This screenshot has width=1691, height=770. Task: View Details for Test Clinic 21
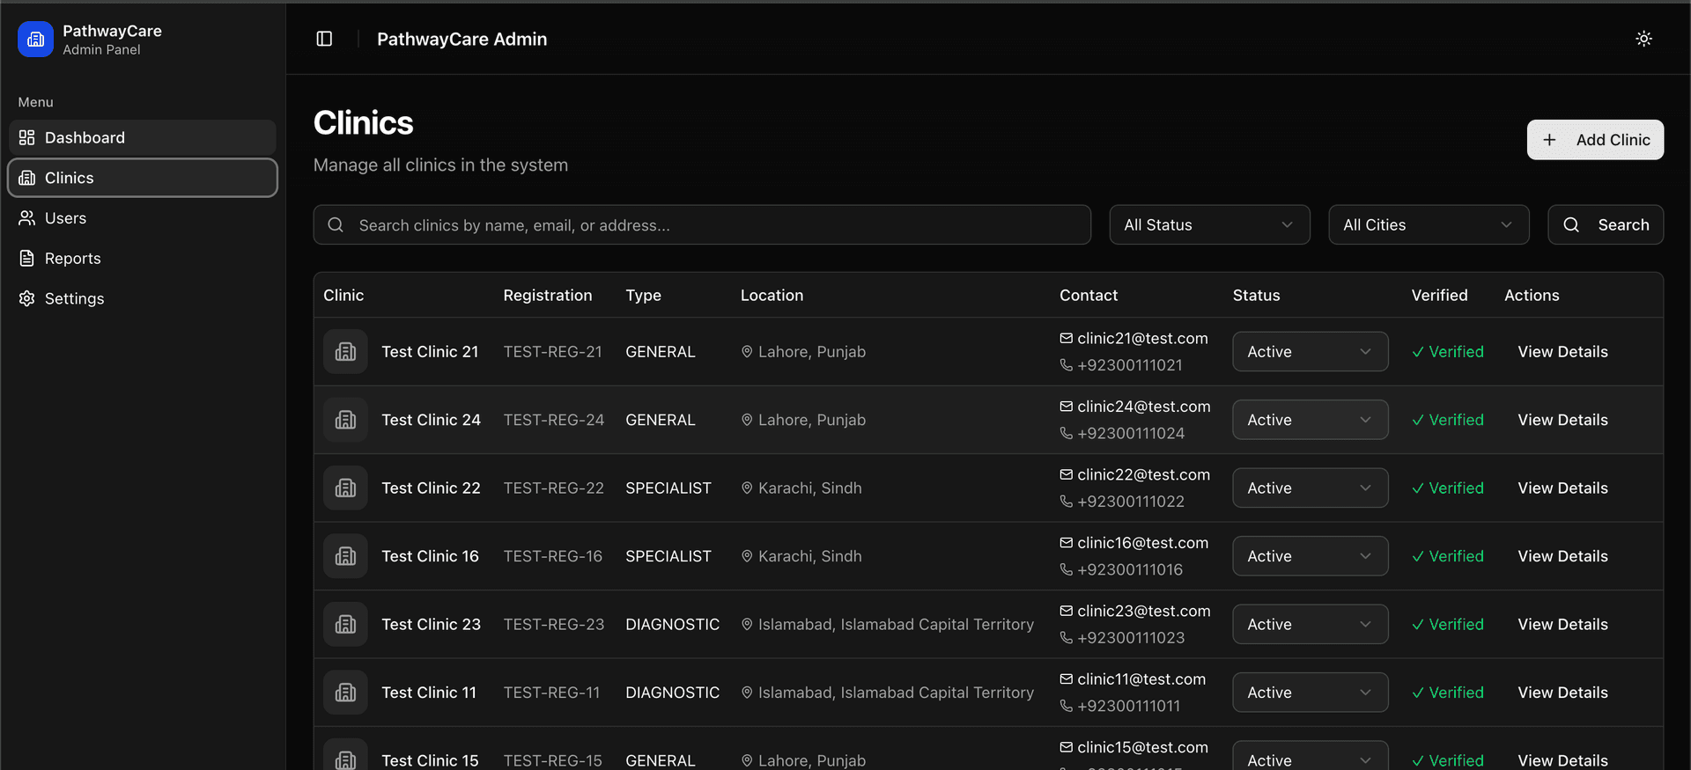point(1562,352)
